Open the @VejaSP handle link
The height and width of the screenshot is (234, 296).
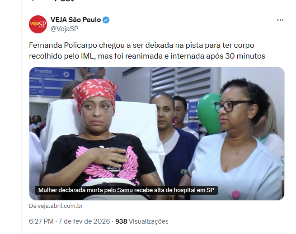pyautogui.click(x=64, y=29)
